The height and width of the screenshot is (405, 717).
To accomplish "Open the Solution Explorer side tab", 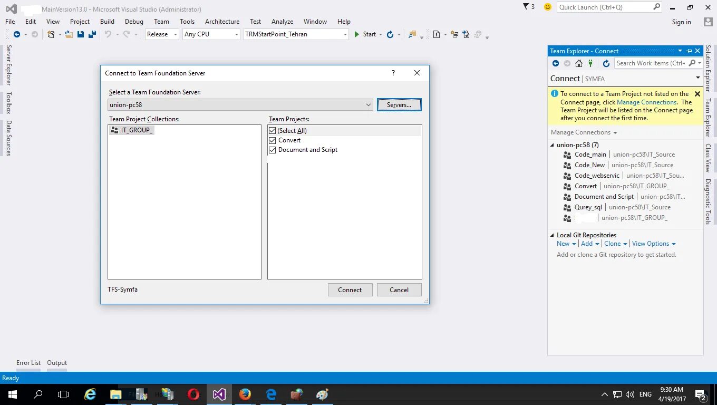I will [708, 68].
